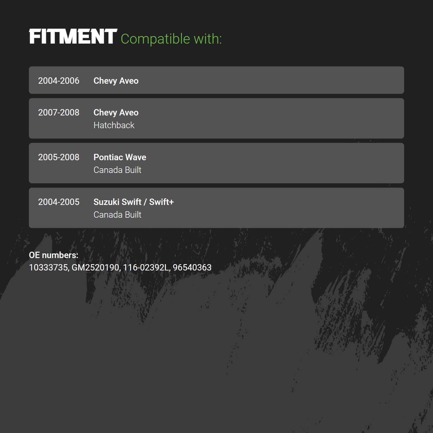Image resolution: width=433 pixels, height=433 pixels.
Task: Select the 2005-2008 year range
Action: click(59, 157)
